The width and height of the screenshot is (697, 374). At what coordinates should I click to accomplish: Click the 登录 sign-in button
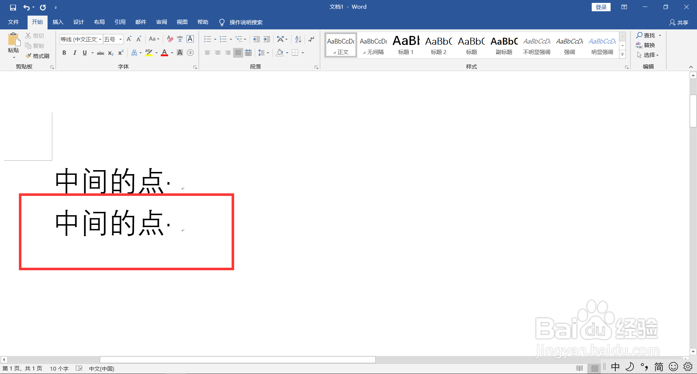tap(601, 7)
